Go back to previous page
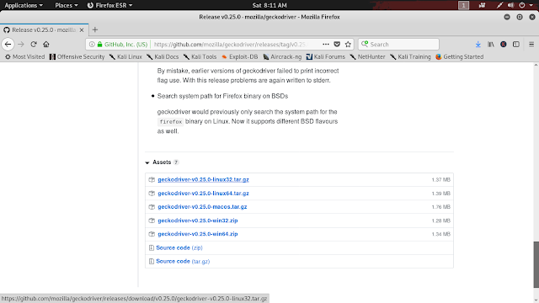Viewport: 539px width, 303px height. pyautogui.click(x=8, y=45)
